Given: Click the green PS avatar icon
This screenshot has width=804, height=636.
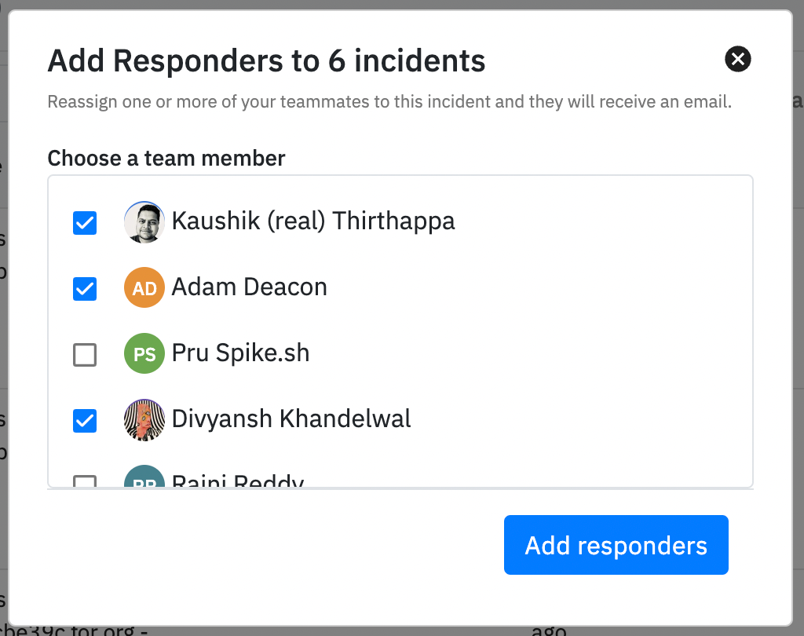Looking at the screenshot, I should 144,354.
